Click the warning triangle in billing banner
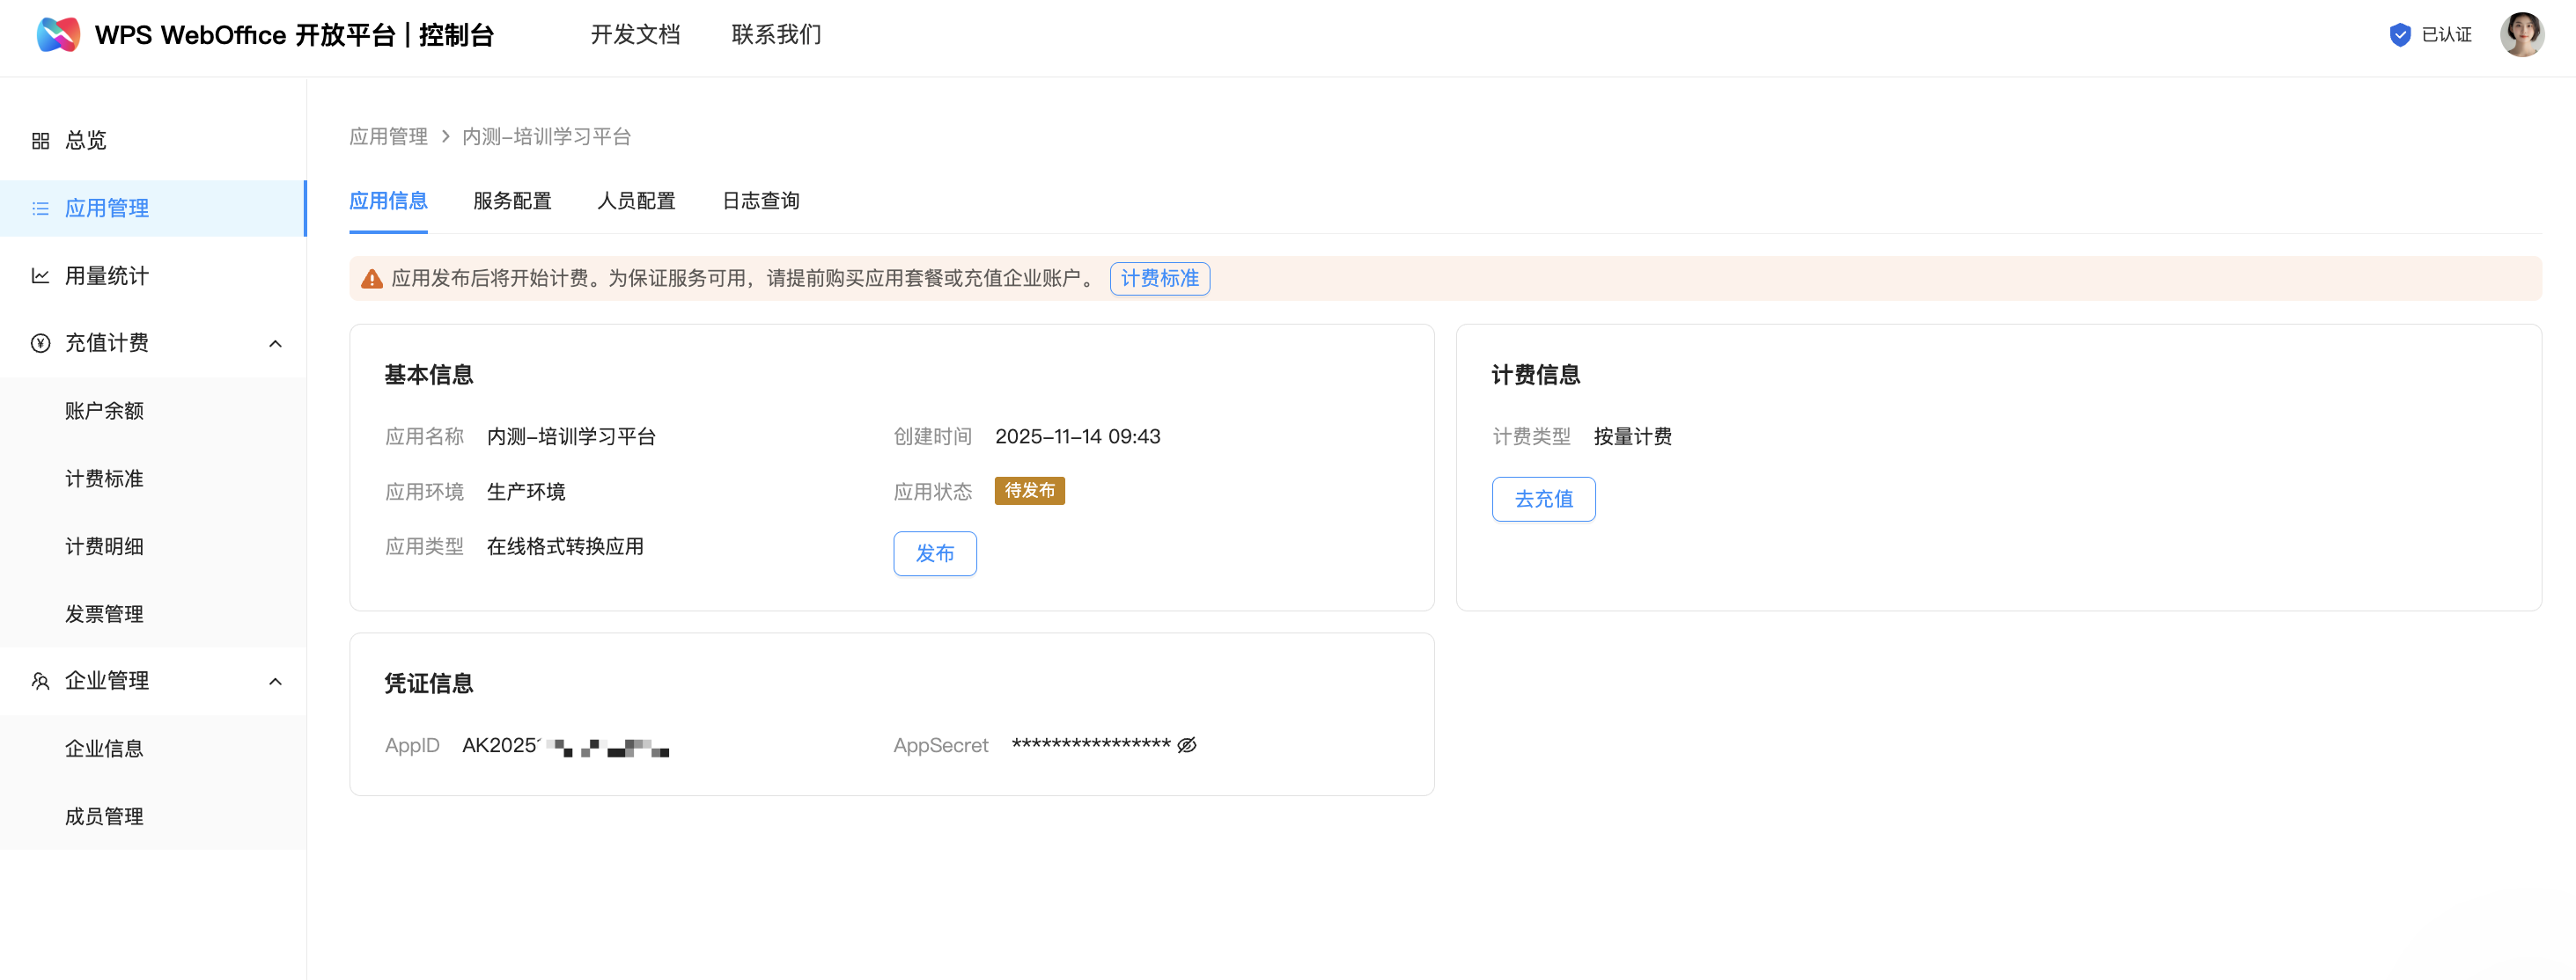This screenshot has width=2576, height=980. 371,279
